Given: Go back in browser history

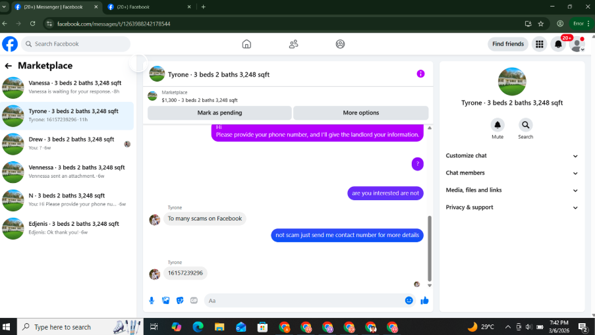Looking at the screenshot, I should coord(5,24).
